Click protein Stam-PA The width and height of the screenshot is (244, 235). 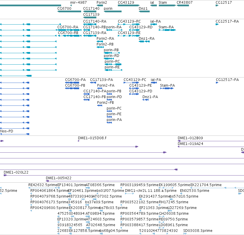[167, 88]
